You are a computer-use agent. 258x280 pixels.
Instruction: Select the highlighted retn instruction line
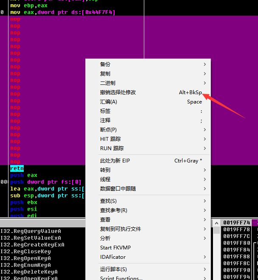[x=17, y=168]
